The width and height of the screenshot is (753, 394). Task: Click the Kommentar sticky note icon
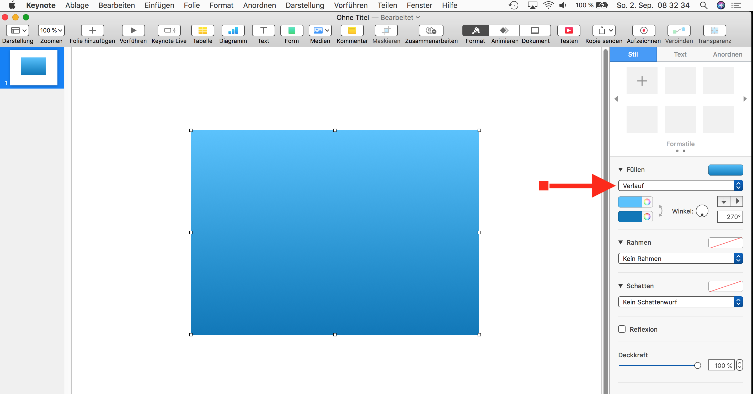352,30
